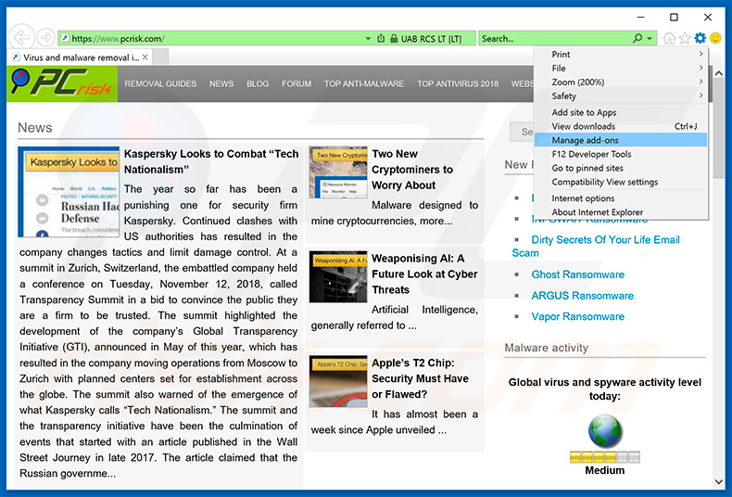Click the browser Back arrow button
This screenshot has height=497, width=732.
coord(21,37)
